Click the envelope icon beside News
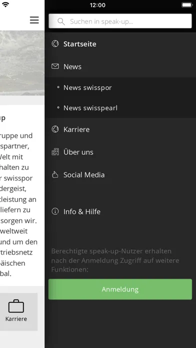Image resolution: width=196 pixels, height=348 pixels. coord(55,66)
